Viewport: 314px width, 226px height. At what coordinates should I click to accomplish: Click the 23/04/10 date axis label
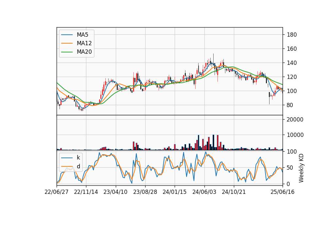115,192
